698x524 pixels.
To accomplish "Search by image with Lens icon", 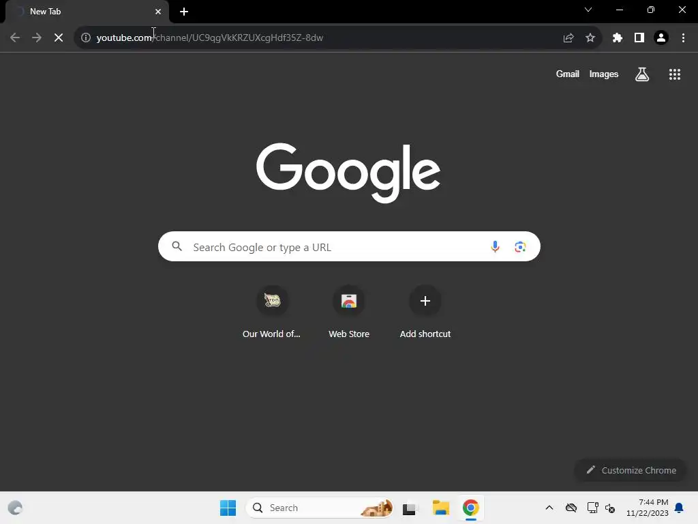I will tap(520, 246).
